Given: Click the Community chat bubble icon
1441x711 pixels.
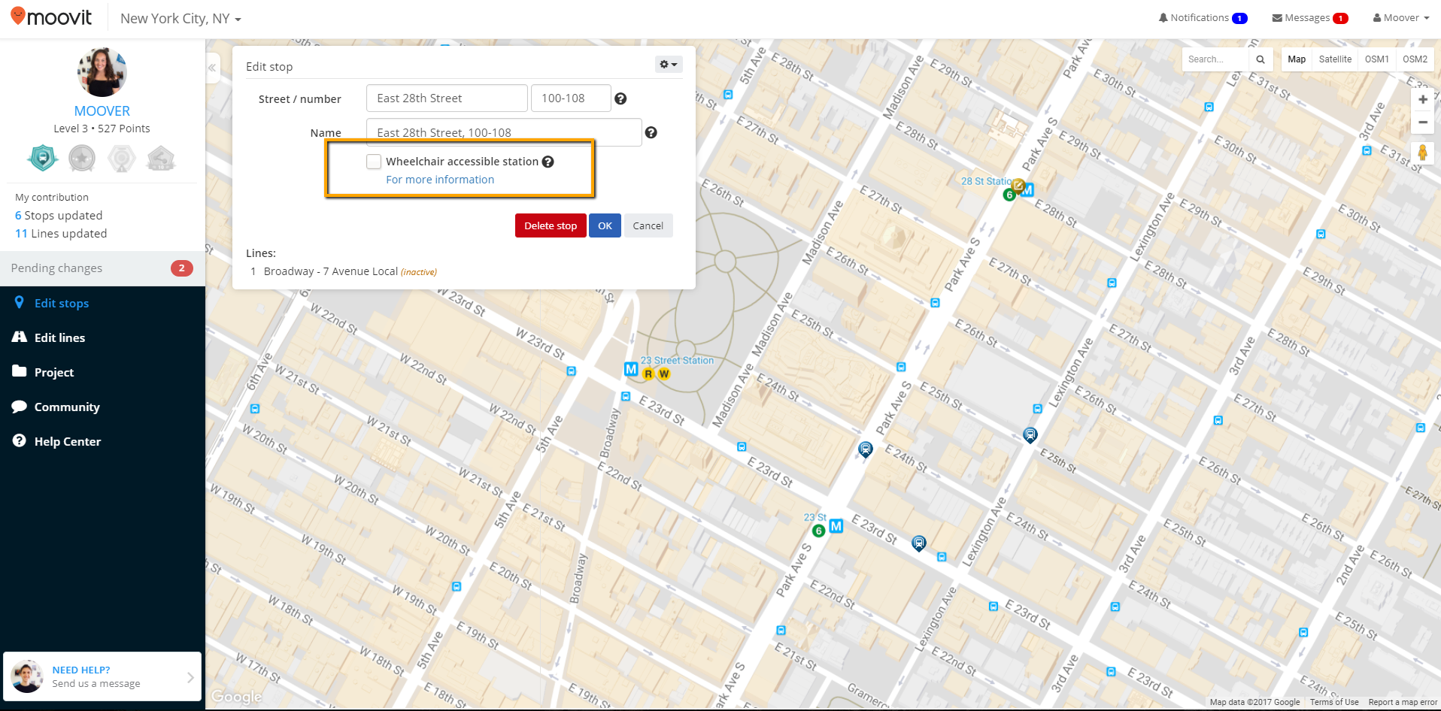Looking at the screenshot, I should pyautogui.click(x=20, y=407).
